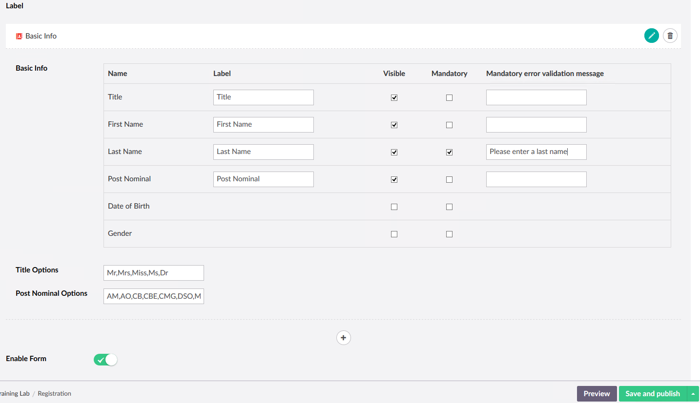The height and width of the screenshot is (403, 700).
Task: Check Mandatory for Post Nominal
Action: point(449,179)
